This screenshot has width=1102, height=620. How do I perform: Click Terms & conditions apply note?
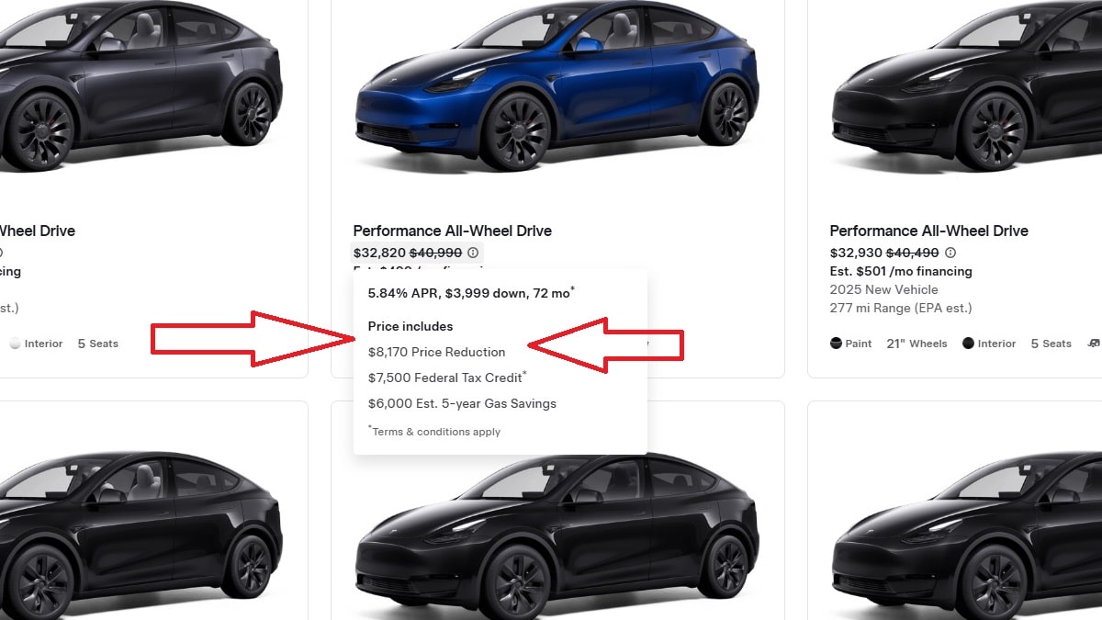(x=435, y=432)
